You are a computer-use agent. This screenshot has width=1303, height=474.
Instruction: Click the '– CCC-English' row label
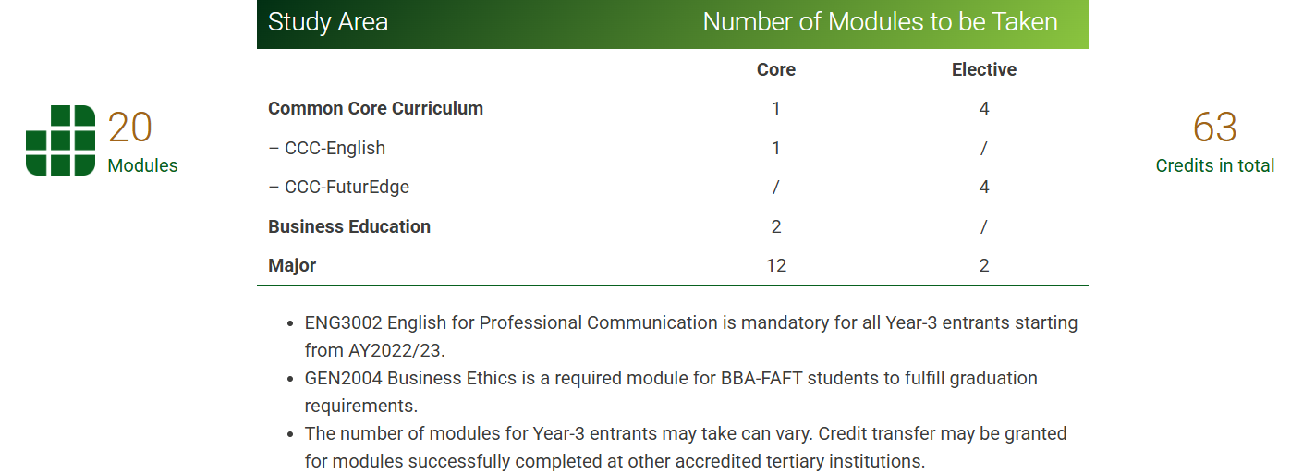tap(327, 148)
